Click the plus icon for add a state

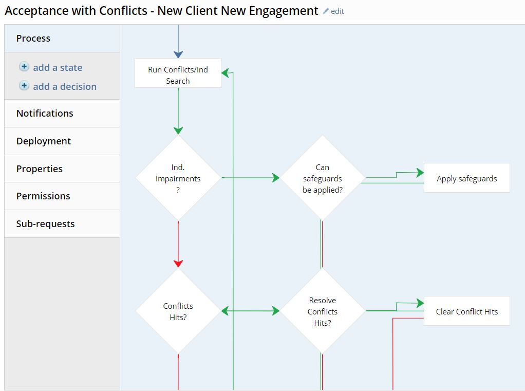pyautogui.click(x=24, y=67)
